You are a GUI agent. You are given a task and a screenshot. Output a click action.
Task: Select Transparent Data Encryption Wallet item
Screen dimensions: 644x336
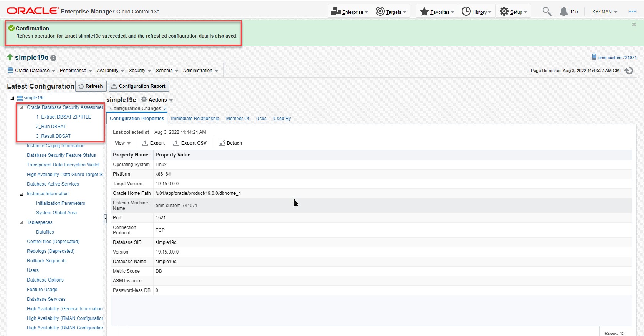(x=63, y=165)
